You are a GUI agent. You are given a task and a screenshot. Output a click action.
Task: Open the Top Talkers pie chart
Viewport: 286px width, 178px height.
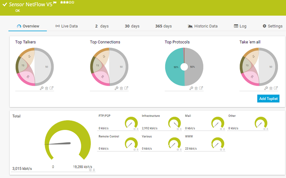click(x=35, y=67)
